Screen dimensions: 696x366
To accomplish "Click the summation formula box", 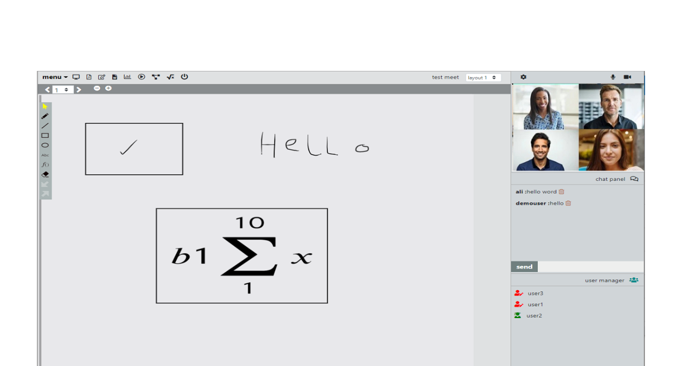I will [242, 255].
